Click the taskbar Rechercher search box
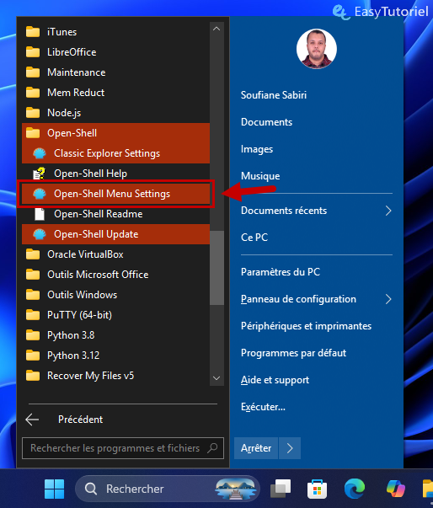This screenshot has width=433, height=508. pyautogui.click(x=168, y=489)
